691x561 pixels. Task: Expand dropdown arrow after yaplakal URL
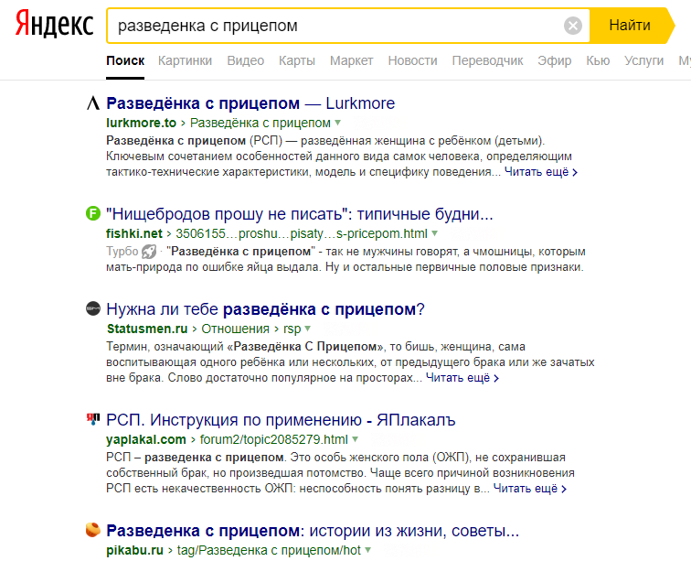pos(356,439)
